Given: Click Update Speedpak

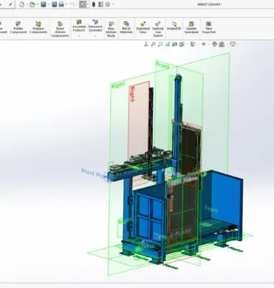Looking at the screenshot, I should pos(191,27).
